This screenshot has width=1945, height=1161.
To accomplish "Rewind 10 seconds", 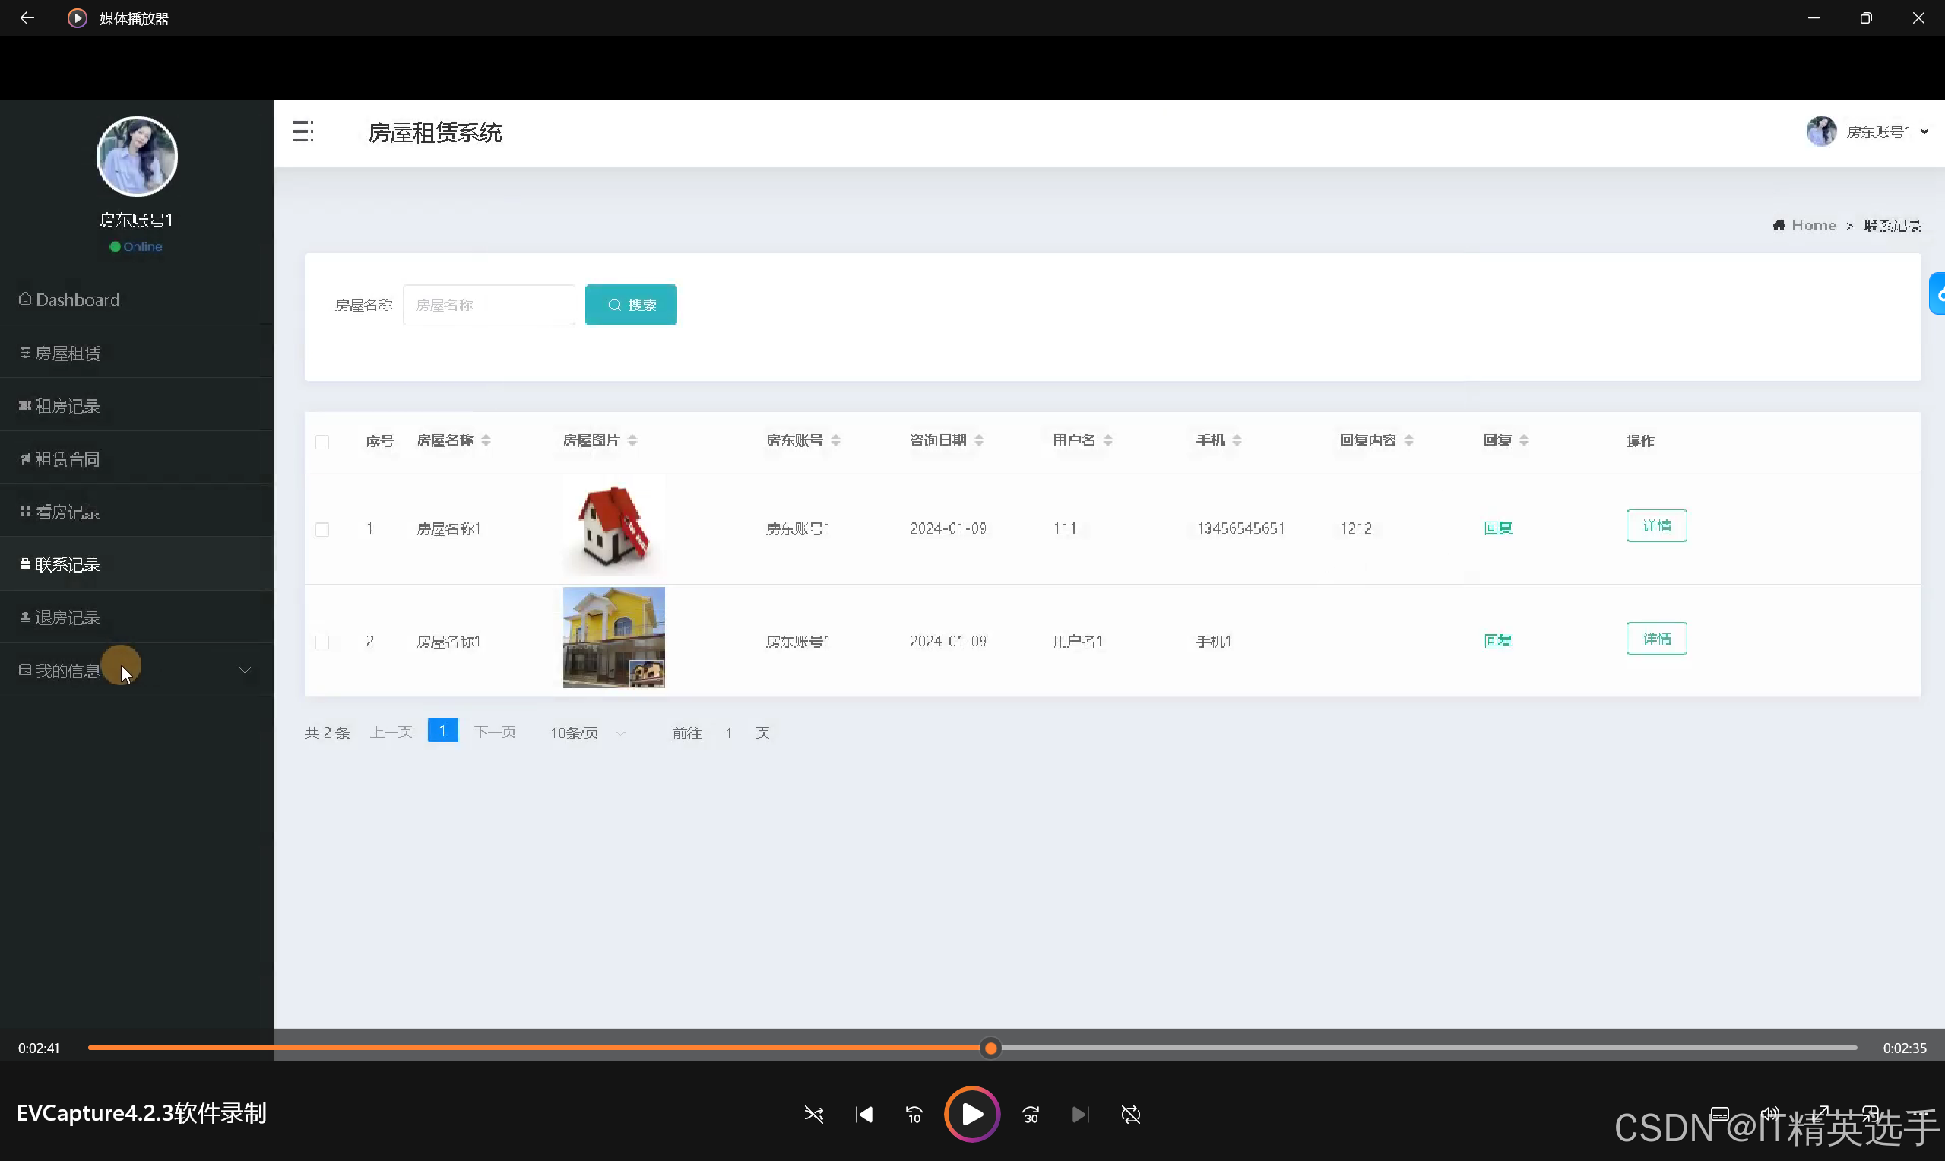I will 914,1115.
